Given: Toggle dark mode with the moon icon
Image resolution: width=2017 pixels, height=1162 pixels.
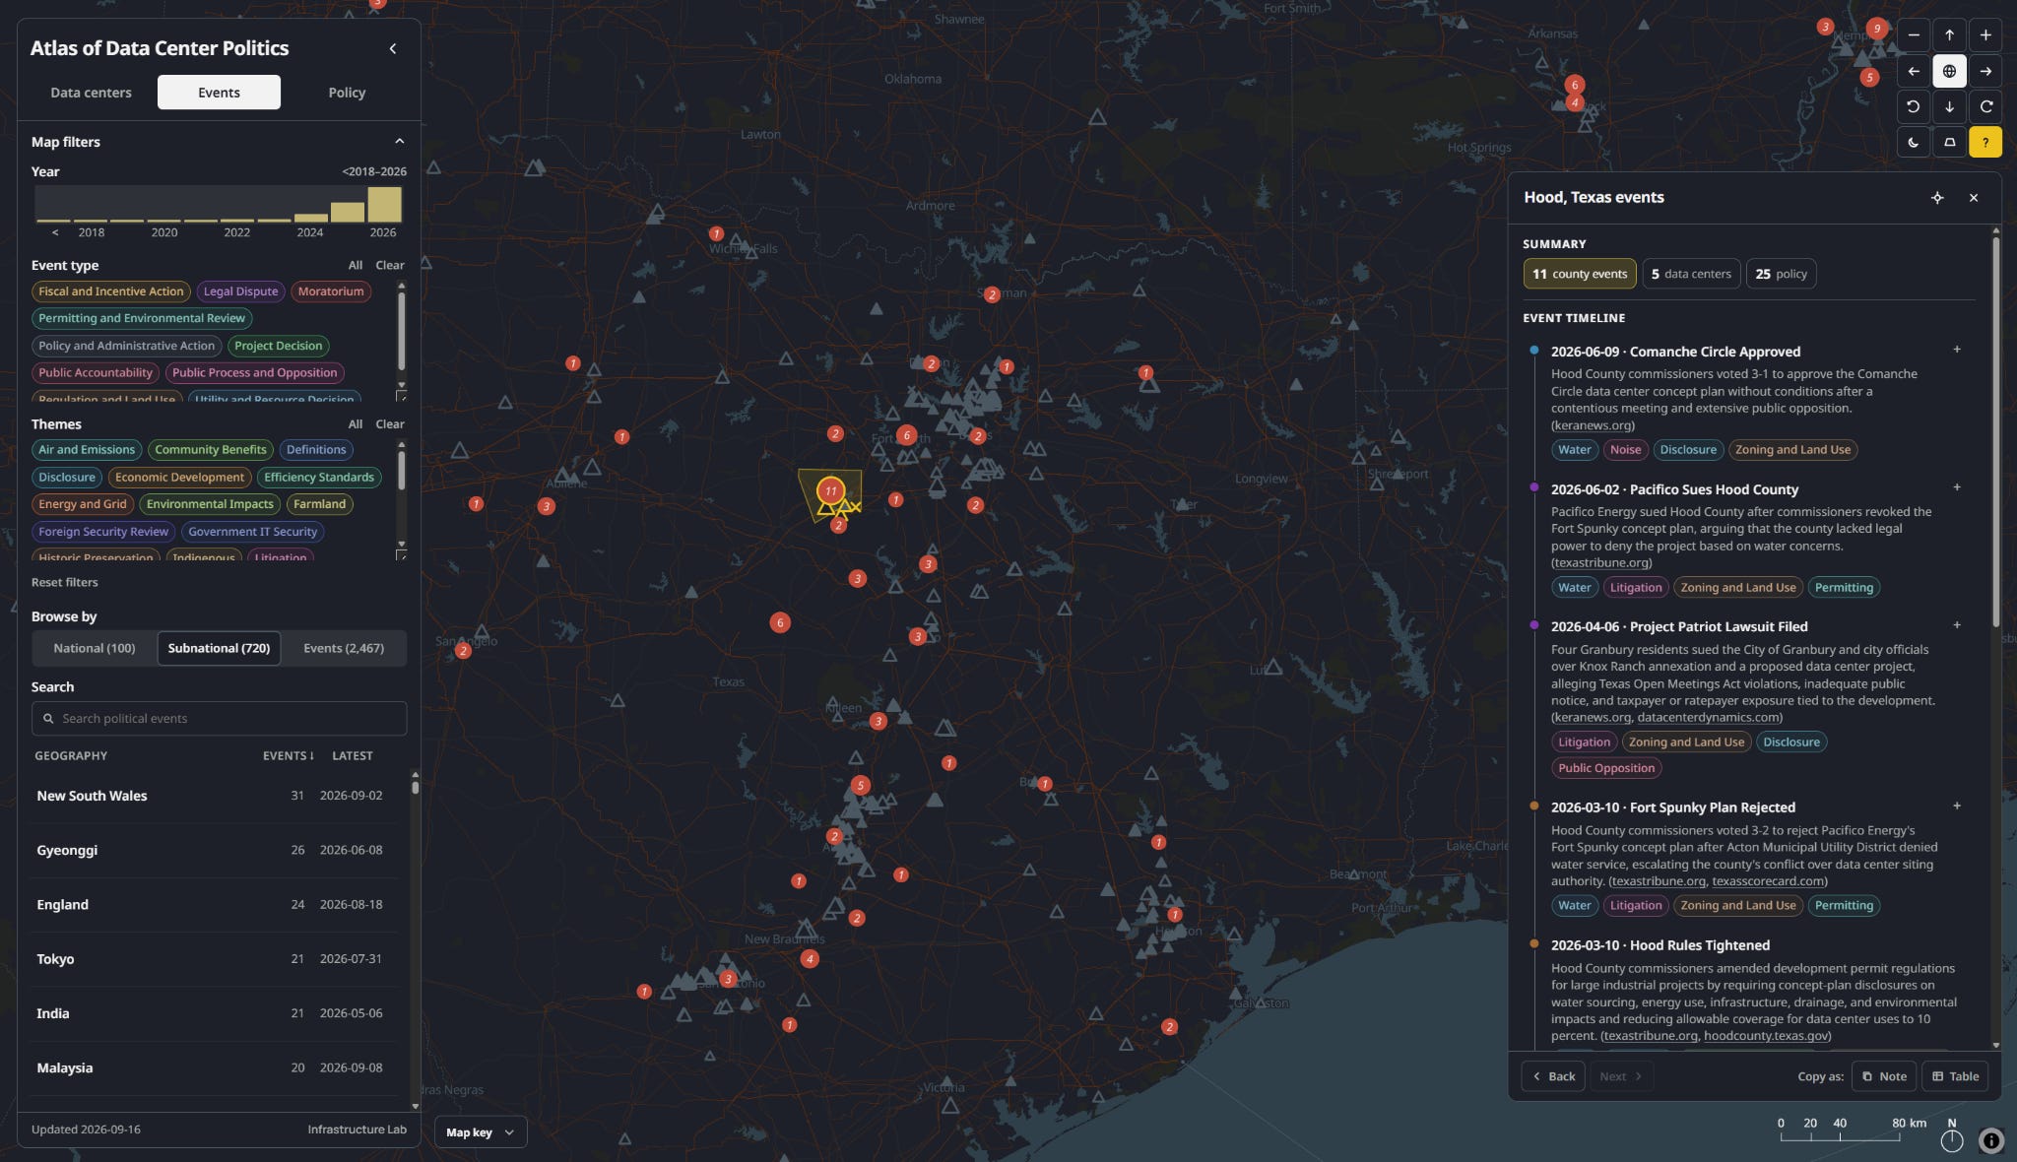Looking at the screenshot, I should pos(1913,142).
